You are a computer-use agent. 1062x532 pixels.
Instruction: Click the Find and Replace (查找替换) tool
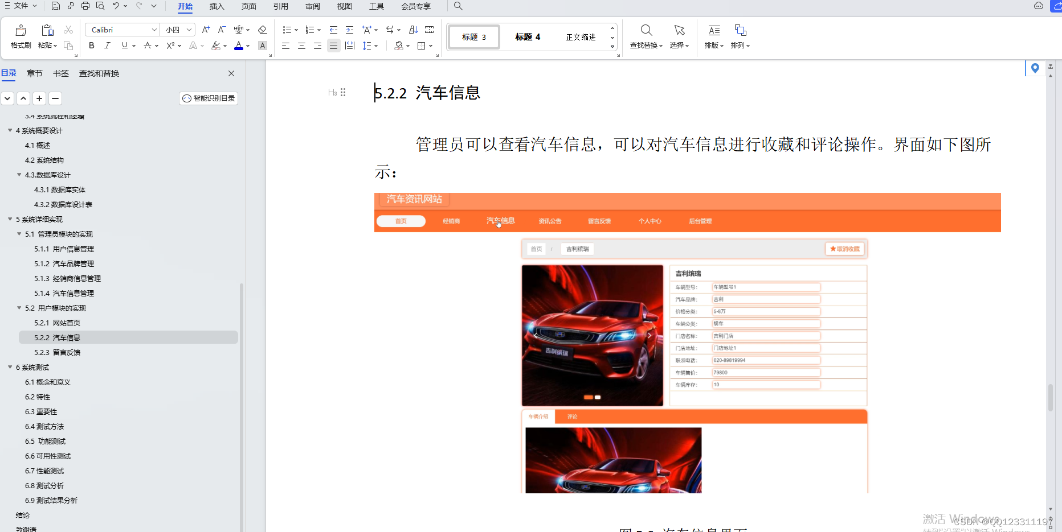(x=646, y=36)
